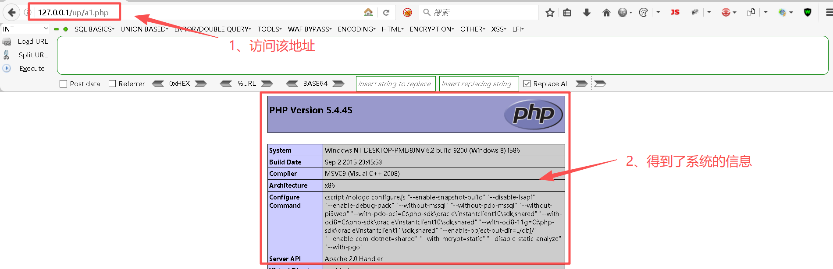Image resolution: width=833 pixels, height=269 pixels.
Task: Open the downloads arrow icon
Action: pyautogui.click(x=587, y=13)
